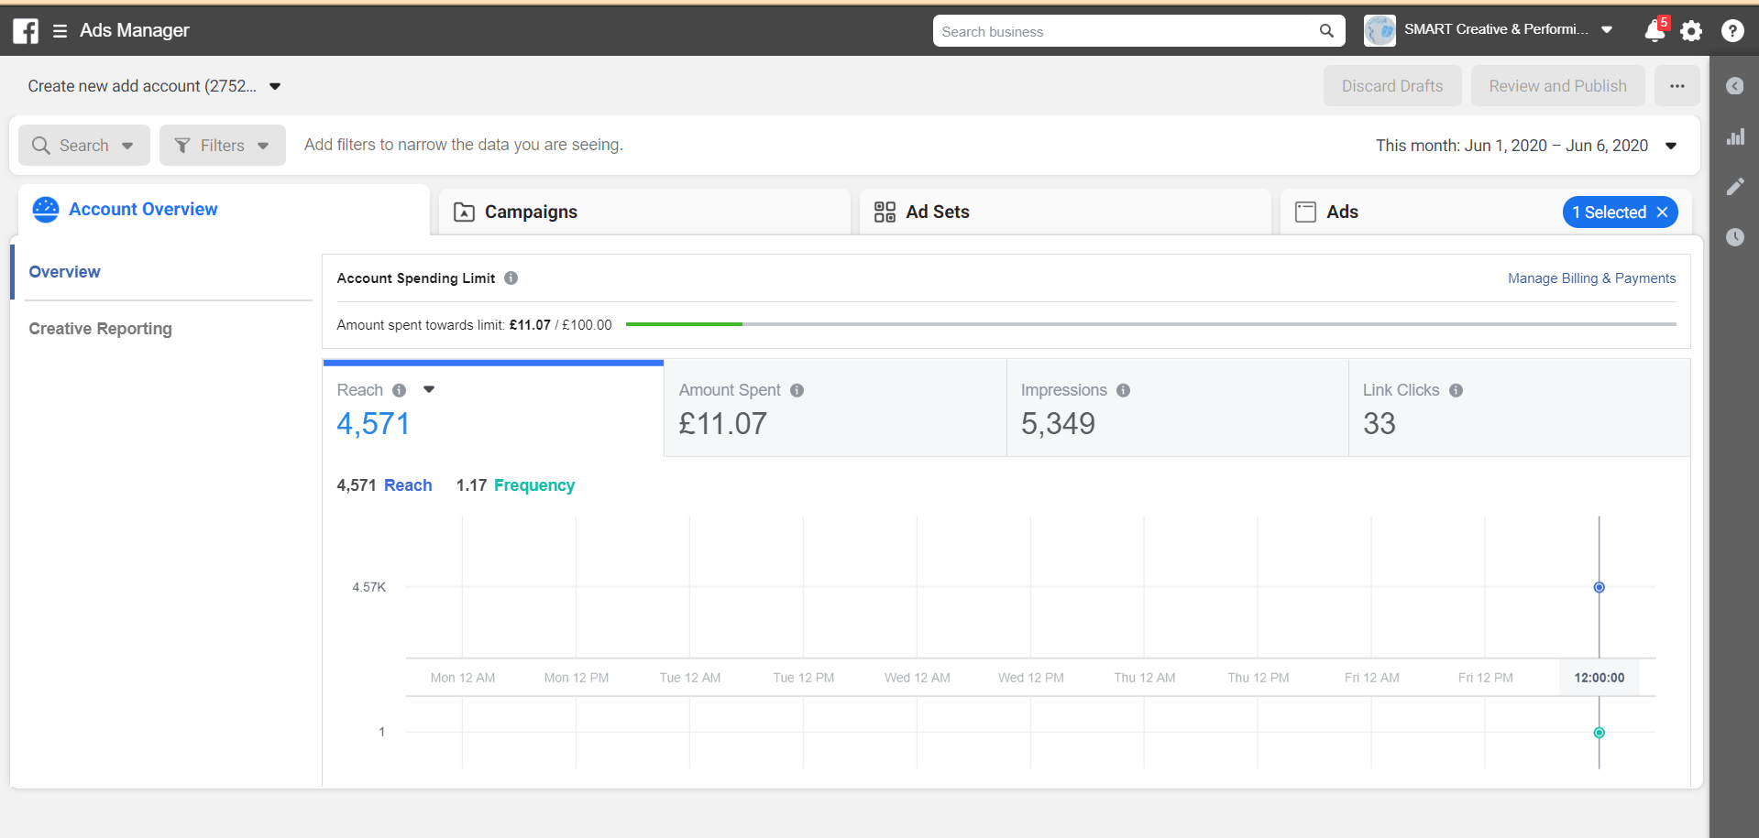The height and width of the screenshot is (838, 1759).
Task: Click the search business magnifier icon
Action: coord(1326,31)
